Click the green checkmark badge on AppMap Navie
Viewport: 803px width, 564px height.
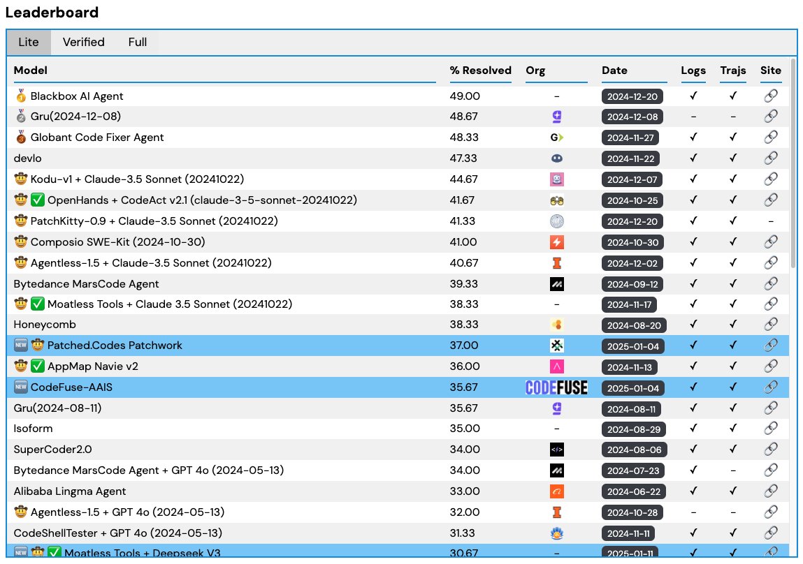pyautogui.click(x=37, y=366)
